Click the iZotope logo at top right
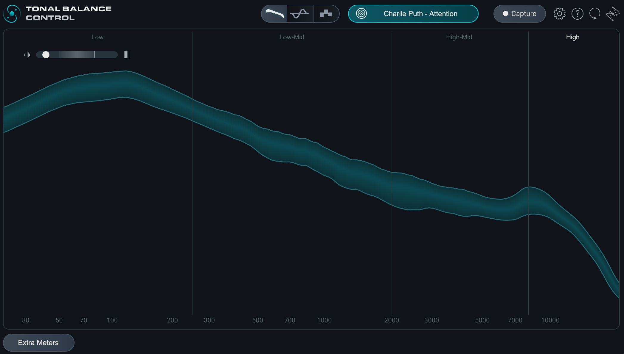This screenshot has width=624, height=354. 612,14
